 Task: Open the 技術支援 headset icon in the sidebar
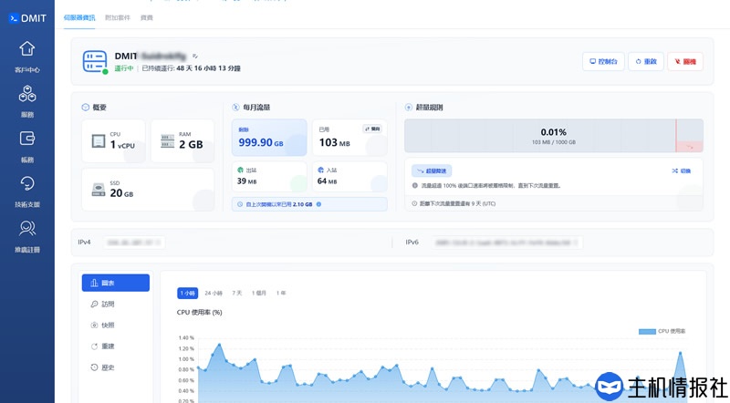pyautogui.click(x=27, y=183)
